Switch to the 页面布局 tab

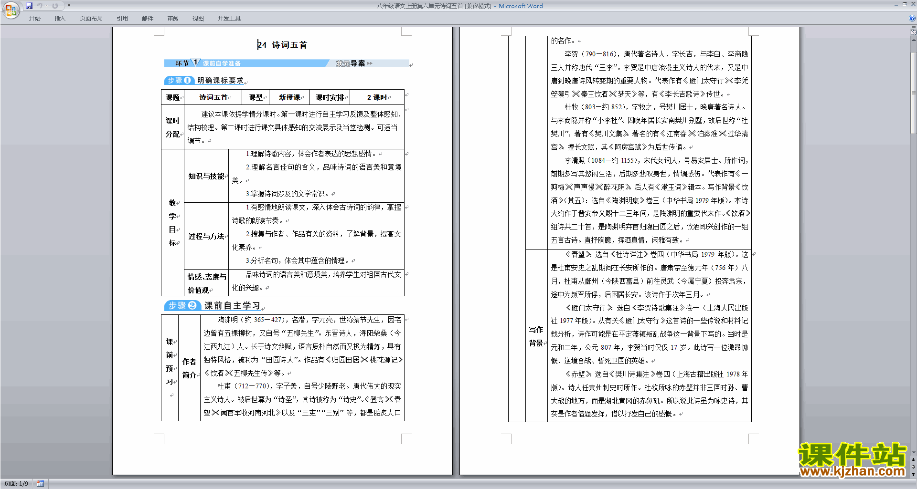tap(91, 19)
